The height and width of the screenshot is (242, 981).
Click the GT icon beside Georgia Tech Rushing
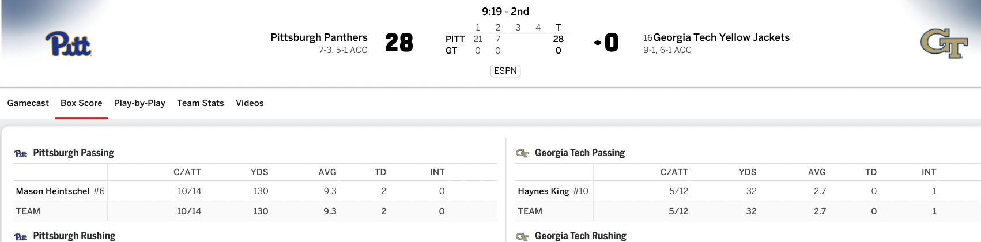point(522,236)
